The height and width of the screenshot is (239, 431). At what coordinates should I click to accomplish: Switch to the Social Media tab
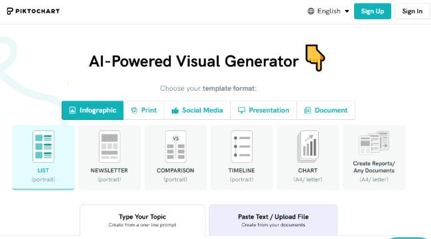(x=197, y=111)
